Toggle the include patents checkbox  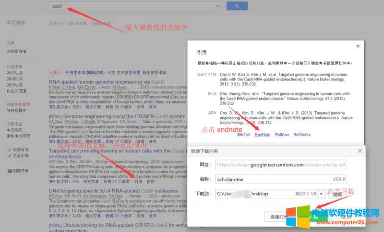click(x=10, y=150)
